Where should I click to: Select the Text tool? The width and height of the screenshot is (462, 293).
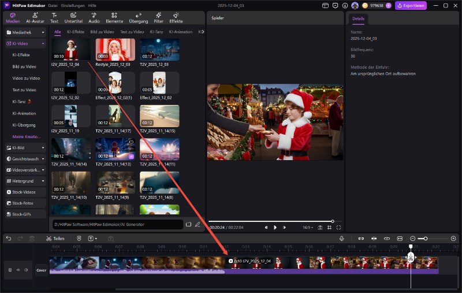(54, 18)
